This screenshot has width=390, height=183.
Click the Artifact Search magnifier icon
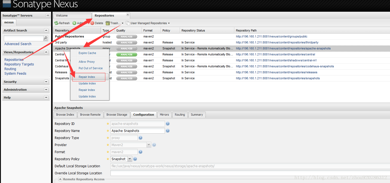point(46,38)
